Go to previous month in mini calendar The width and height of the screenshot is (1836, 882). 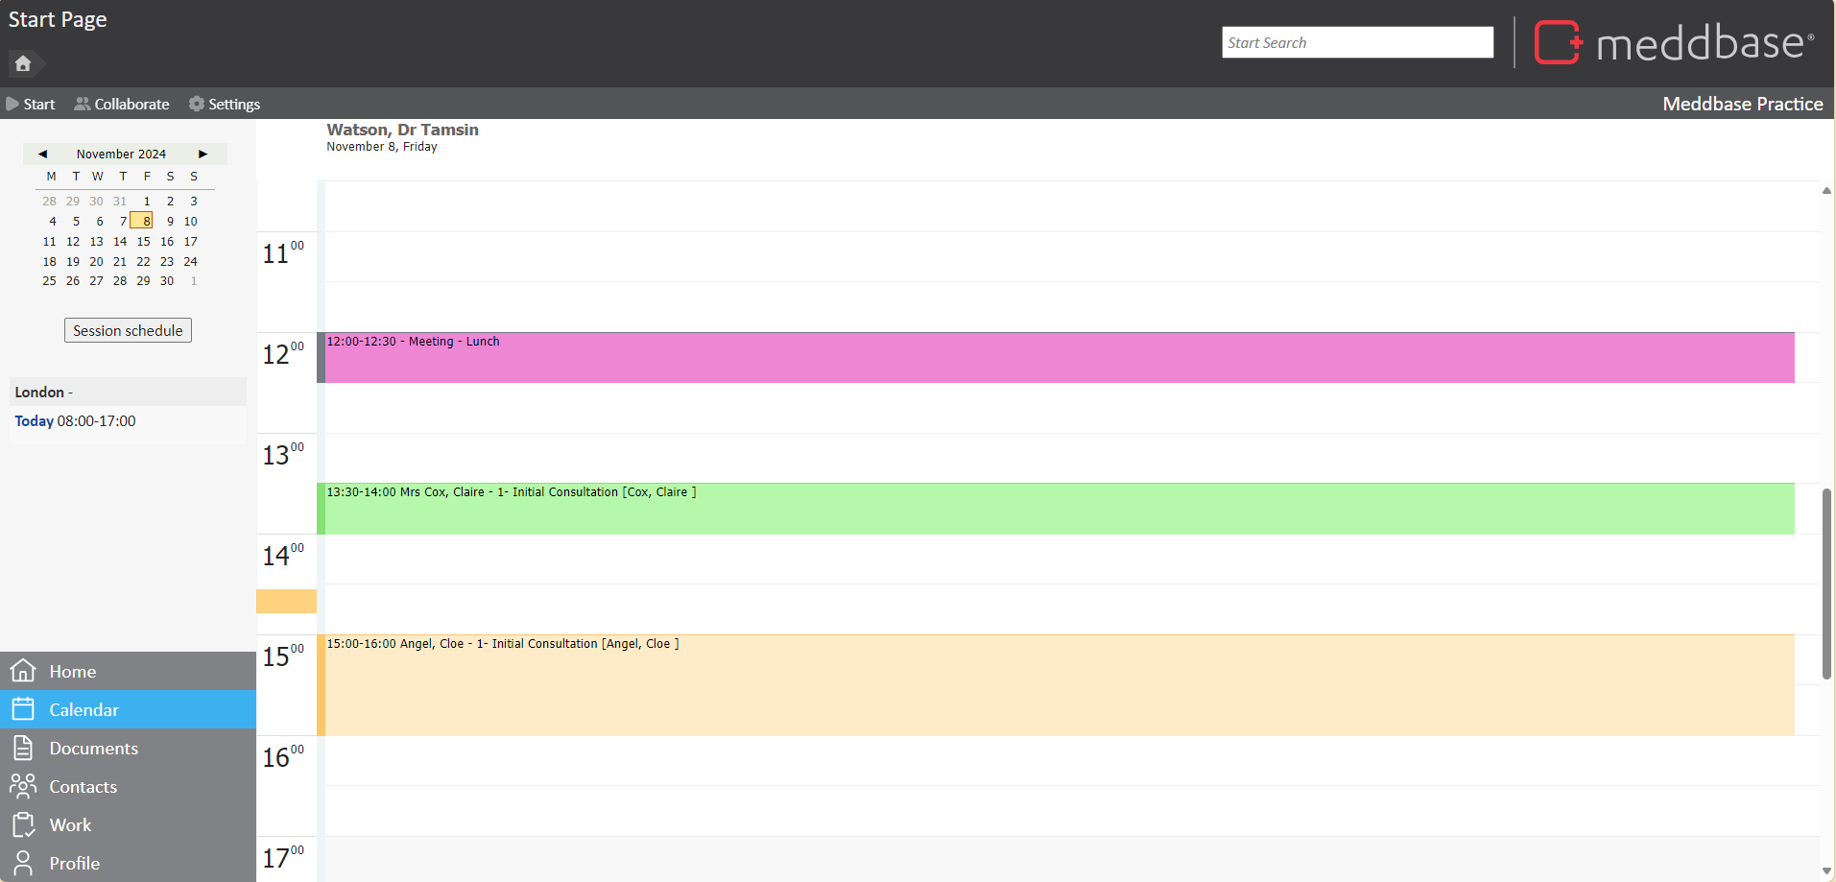pos(42,154)
